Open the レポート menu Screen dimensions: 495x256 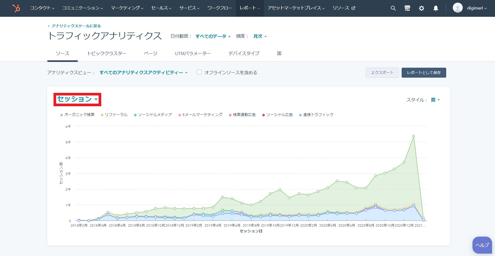point(250,8)
